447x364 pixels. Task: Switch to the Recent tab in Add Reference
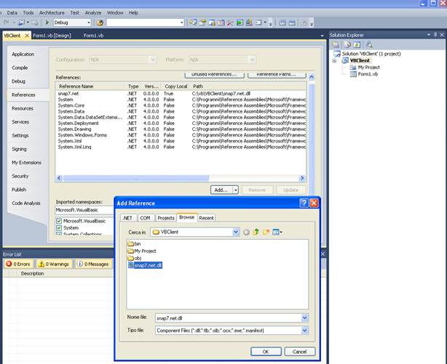[206, 218]
